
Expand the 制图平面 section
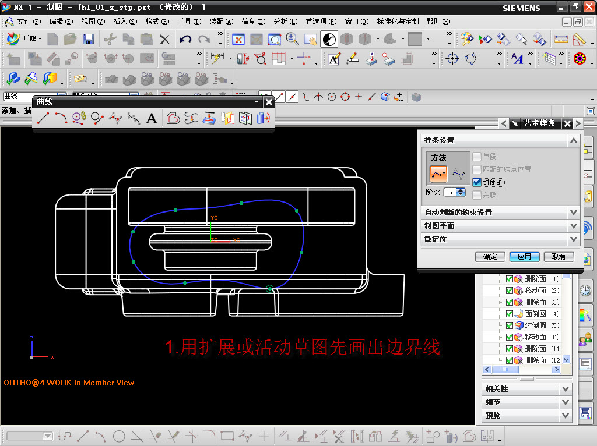coord(574,226)
